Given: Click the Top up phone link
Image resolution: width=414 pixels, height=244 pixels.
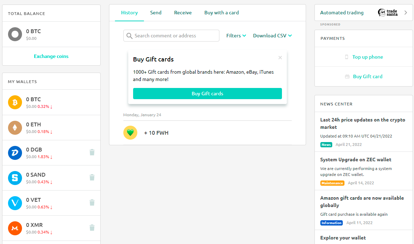Looking at the screenshot, I should (x=368, y=57).
